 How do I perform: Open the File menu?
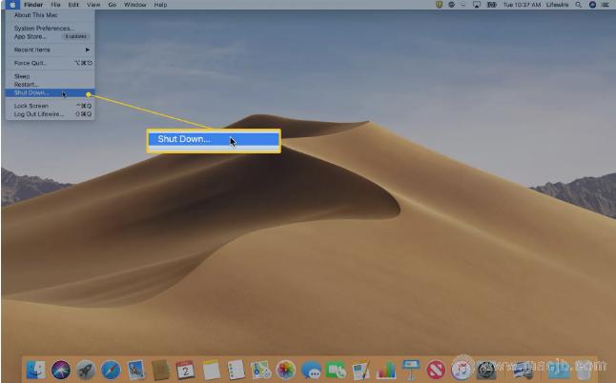click(x=55, y=5)
